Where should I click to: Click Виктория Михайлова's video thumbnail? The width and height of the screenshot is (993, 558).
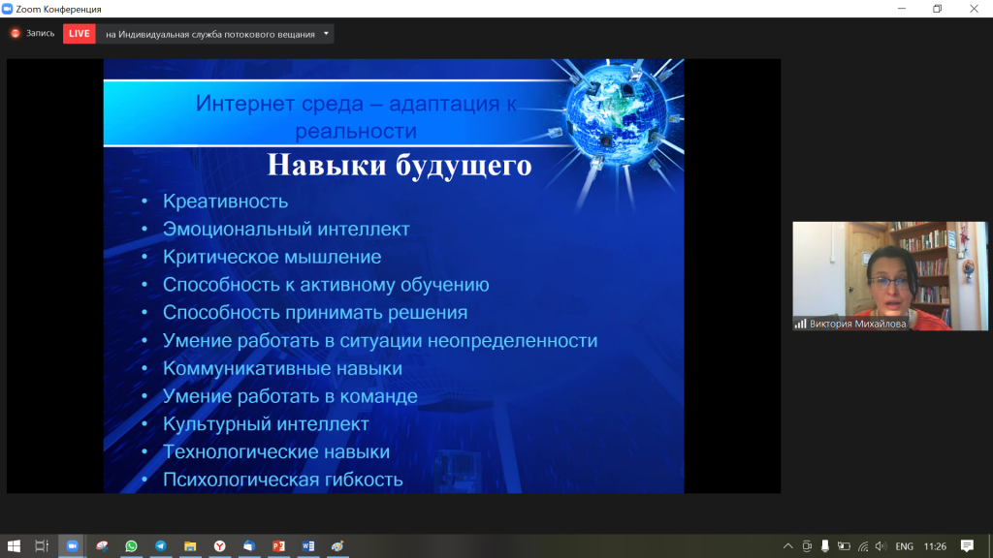click(x=889, y=276)
